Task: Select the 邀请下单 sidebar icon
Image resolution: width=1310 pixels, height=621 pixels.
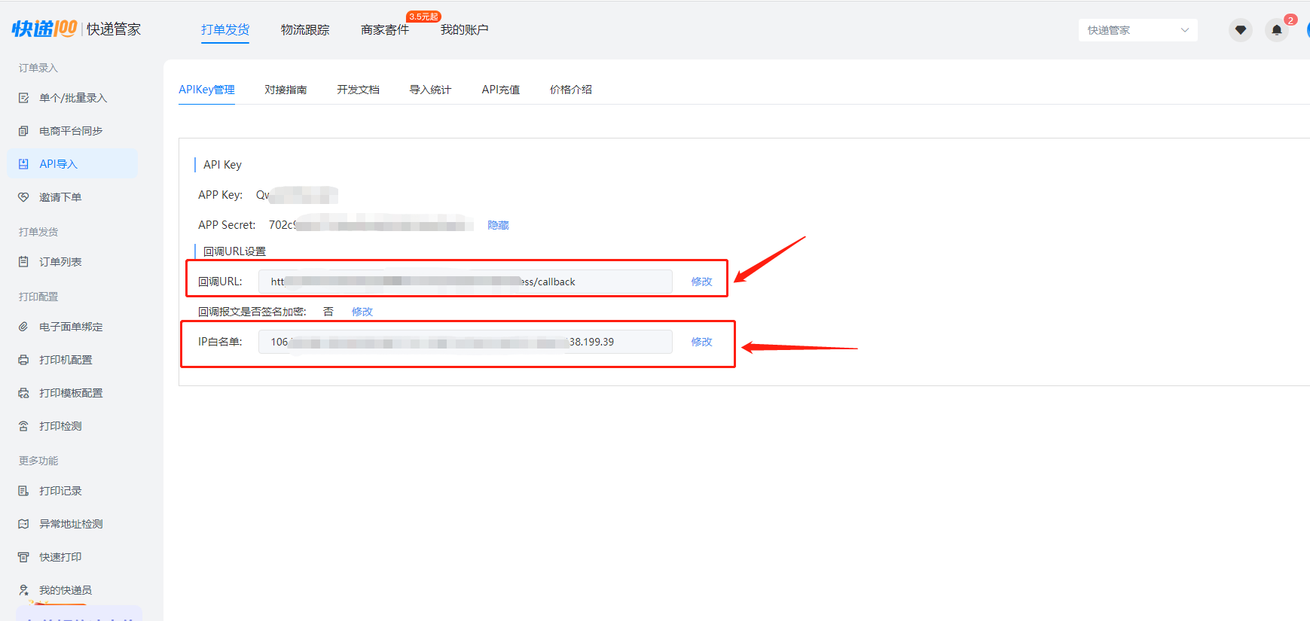Action: [23, 197]
